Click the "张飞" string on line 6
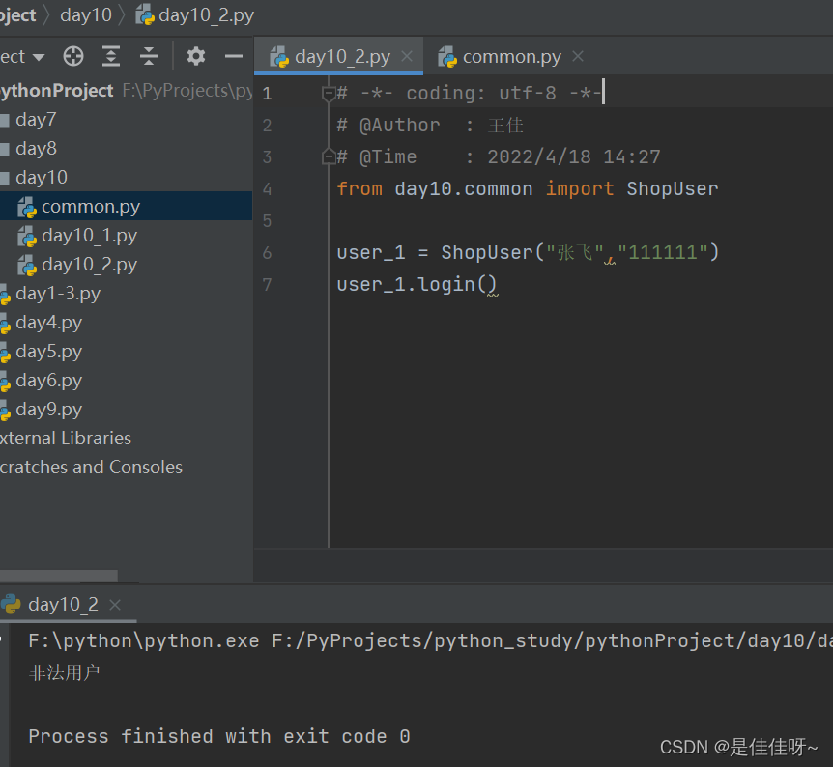This screenshot has height=767, width=833. point(575,252)
